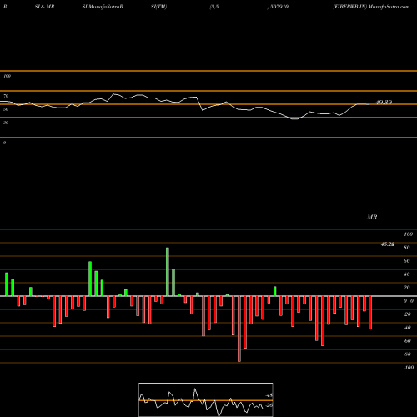Click the -40 label on the MR axis
The width and height of the screenshot is (417, 417).
(407, 328)
